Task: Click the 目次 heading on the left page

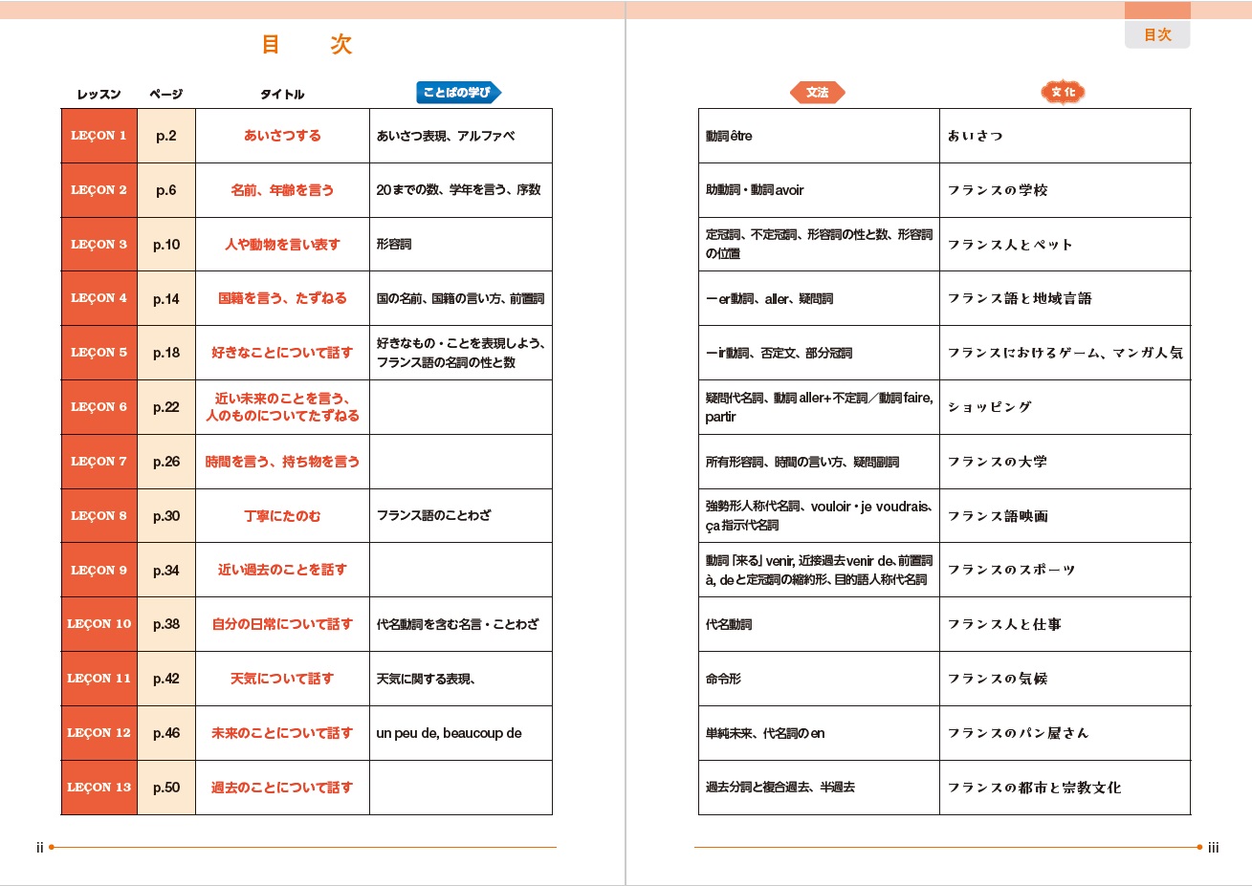Action: (x=306, y=44)
